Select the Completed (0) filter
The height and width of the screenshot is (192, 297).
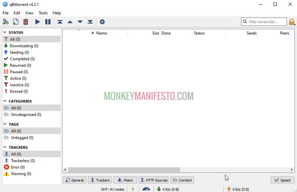tap(32, 59)
